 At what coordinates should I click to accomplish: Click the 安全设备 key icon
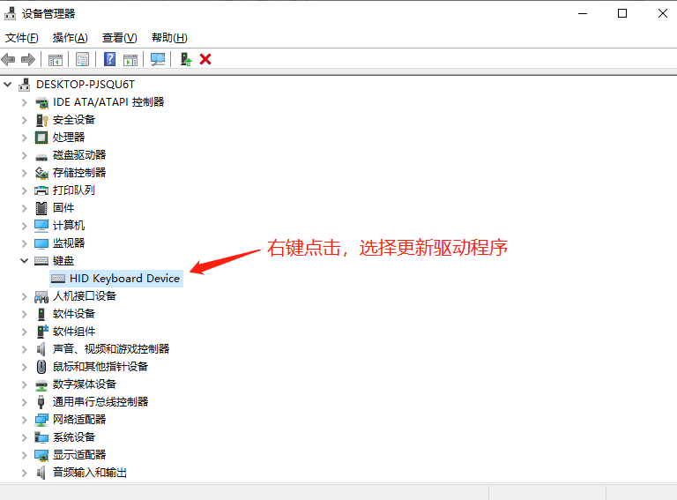coord(41,120)
